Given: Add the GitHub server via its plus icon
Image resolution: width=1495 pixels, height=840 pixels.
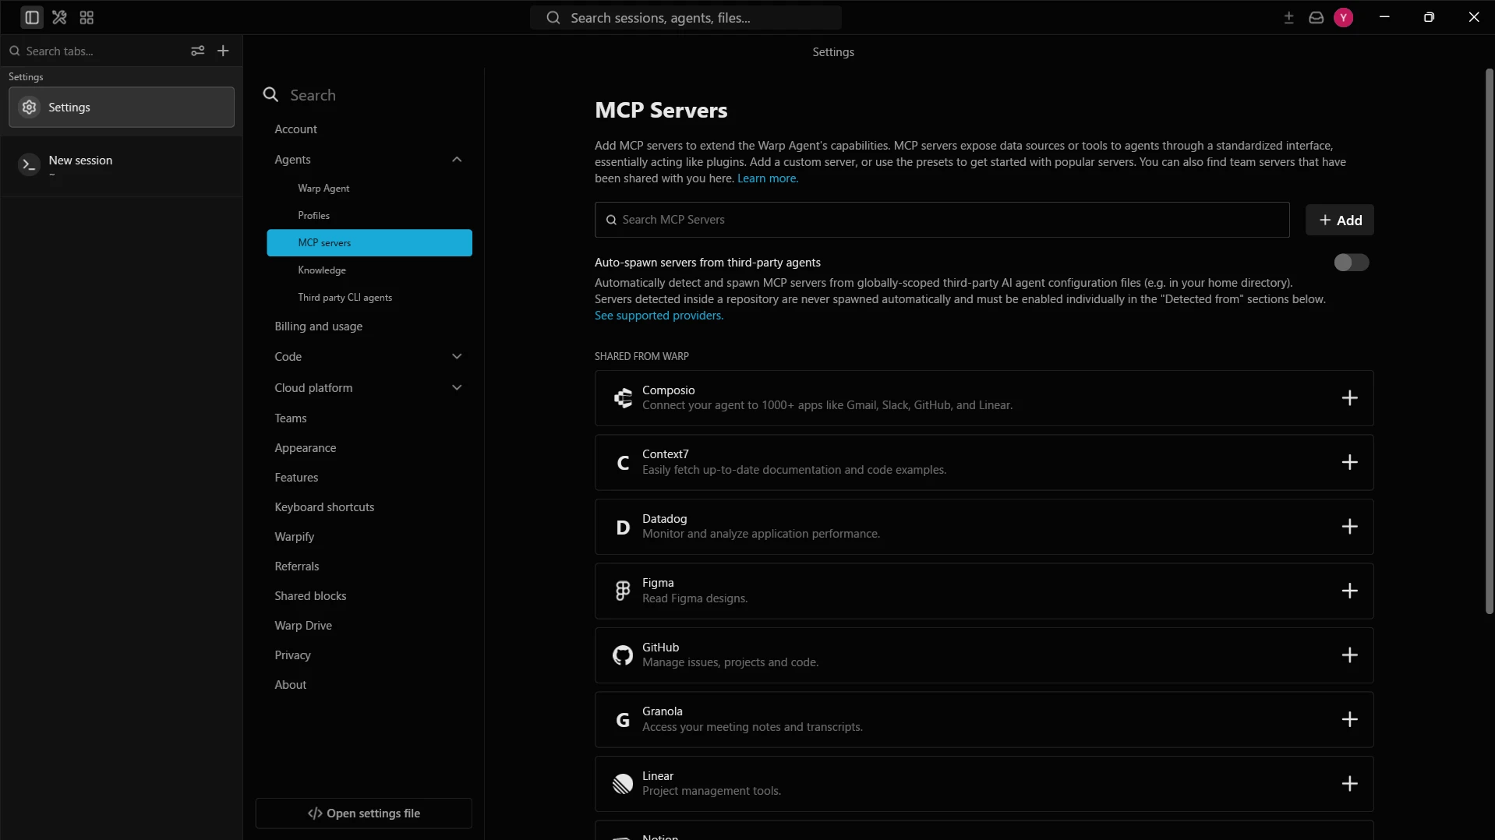Looking at the screenshot, I should tap(1349, 655).
